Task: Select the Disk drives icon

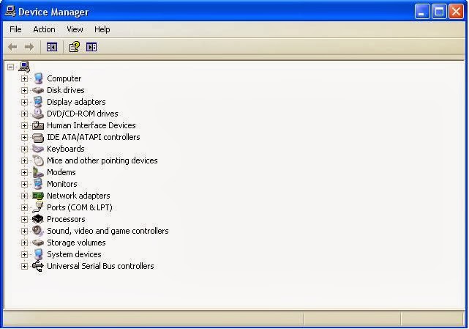Action: [38, 90]
